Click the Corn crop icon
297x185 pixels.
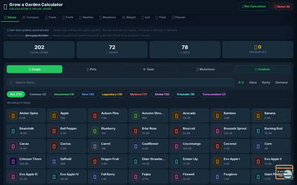258,146
